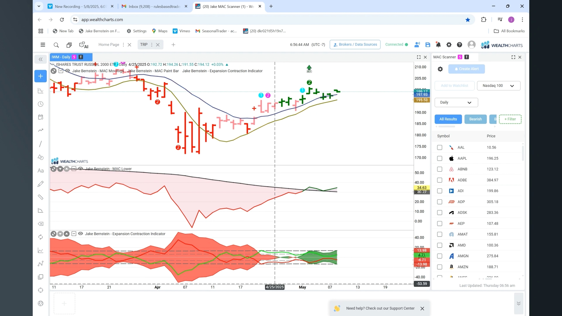Open the clock time tool in sidebar
The width and height of the screenshot is (562, 316).
(x=41, y=104)
